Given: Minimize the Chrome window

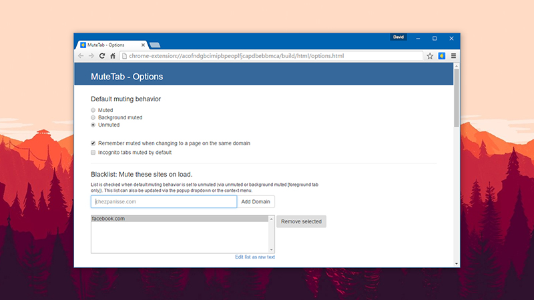Looking at the screenshot, I should point(418,39).
